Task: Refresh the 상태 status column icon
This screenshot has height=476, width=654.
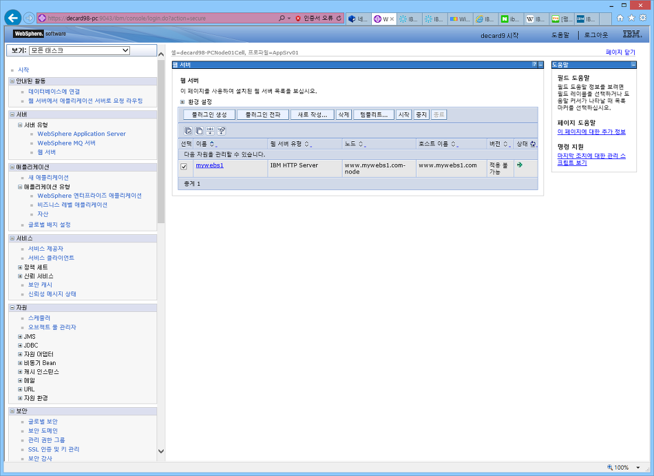Action: (533, 144)
